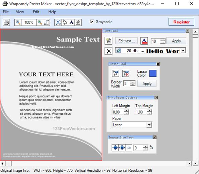Decrease the image size percent value
The image size is (199, 174).
coord(145,149)
